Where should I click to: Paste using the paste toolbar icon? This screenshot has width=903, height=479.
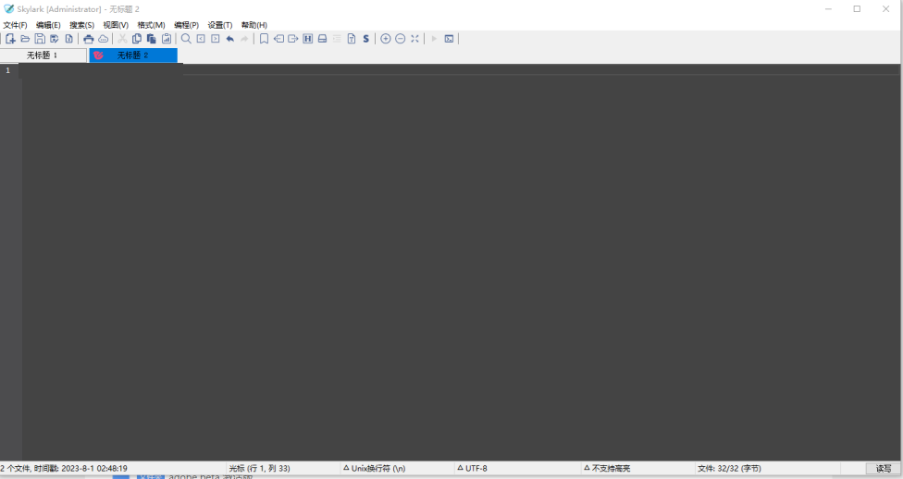coord(152,39)
